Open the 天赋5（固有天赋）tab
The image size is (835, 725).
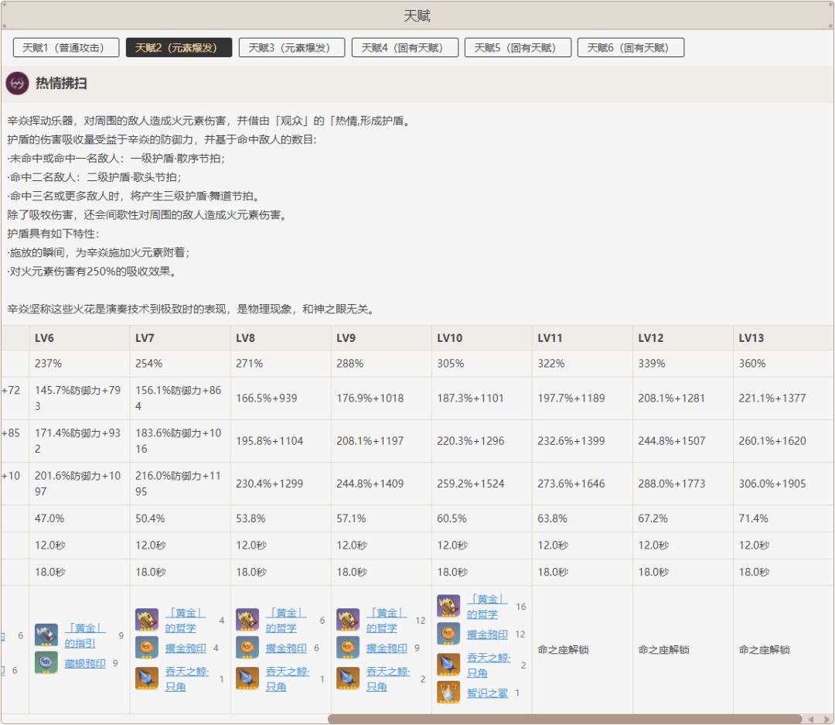517,47
